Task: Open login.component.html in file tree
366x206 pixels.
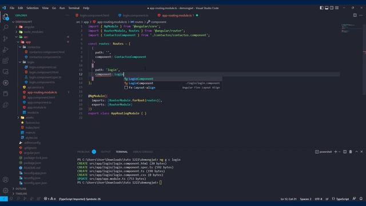Action: tap(44, 72)
